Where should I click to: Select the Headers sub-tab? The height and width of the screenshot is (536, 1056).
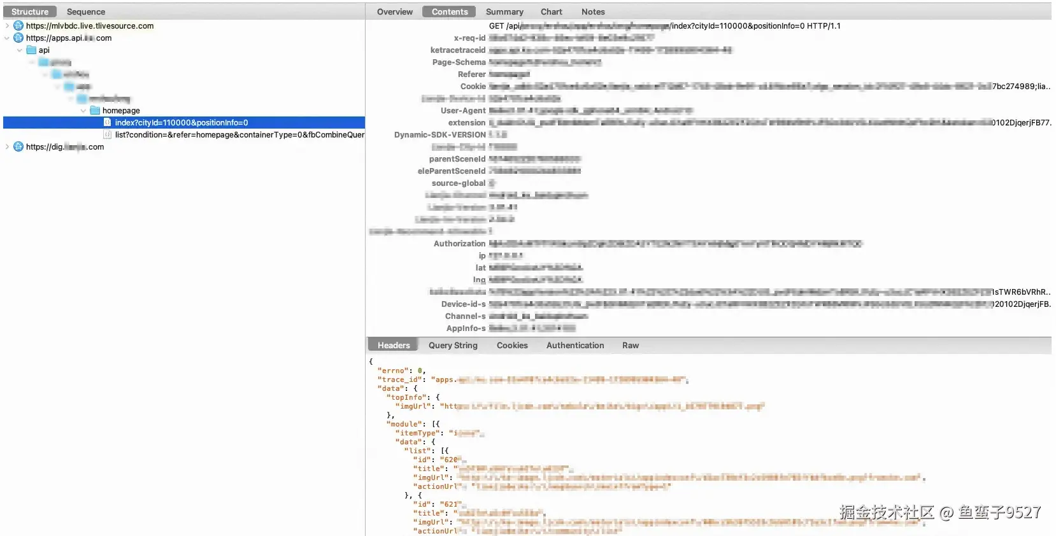(394, 345)
